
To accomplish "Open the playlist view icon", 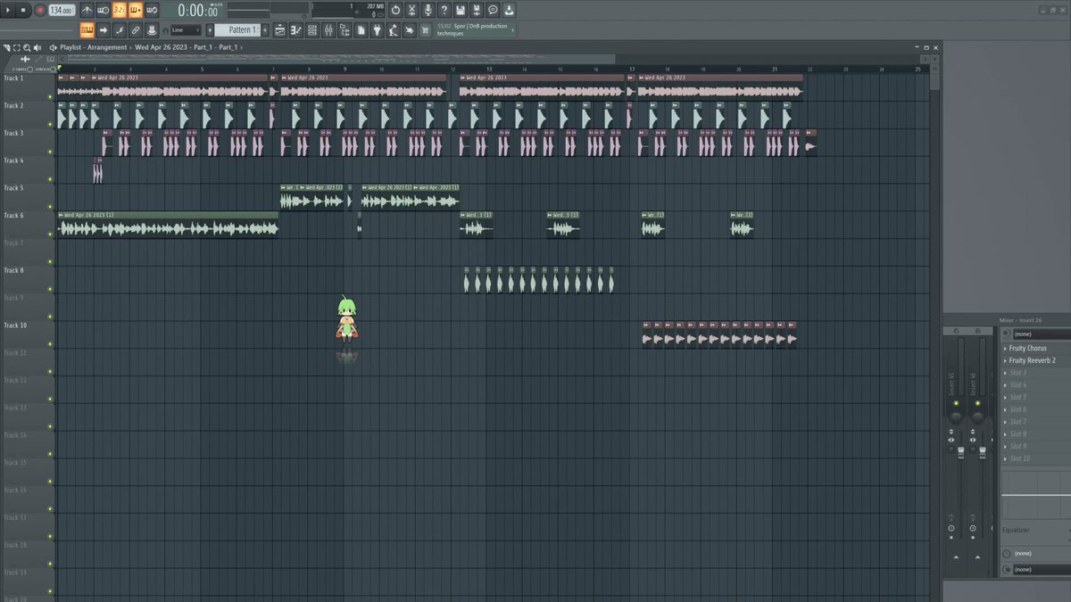I will [x=280, y=30].
